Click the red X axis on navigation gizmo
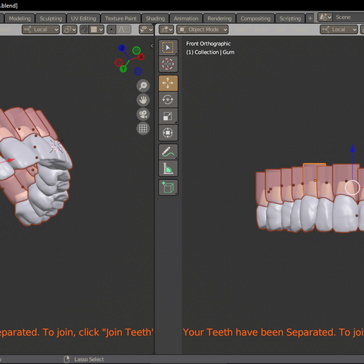The height and width of the screenshot is (364, 364). pyautogui.click(x=141, y=56)
